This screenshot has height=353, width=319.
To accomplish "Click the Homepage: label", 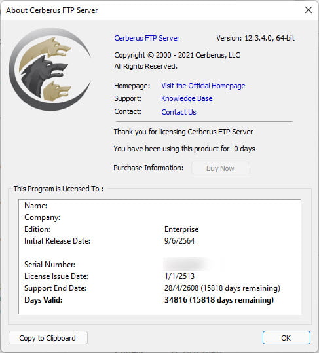I will (x=132, y=86).
